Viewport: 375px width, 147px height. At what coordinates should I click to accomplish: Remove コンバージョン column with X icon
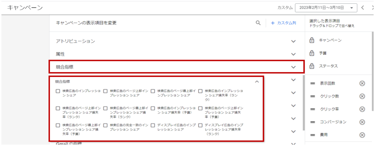click(362, 122)
